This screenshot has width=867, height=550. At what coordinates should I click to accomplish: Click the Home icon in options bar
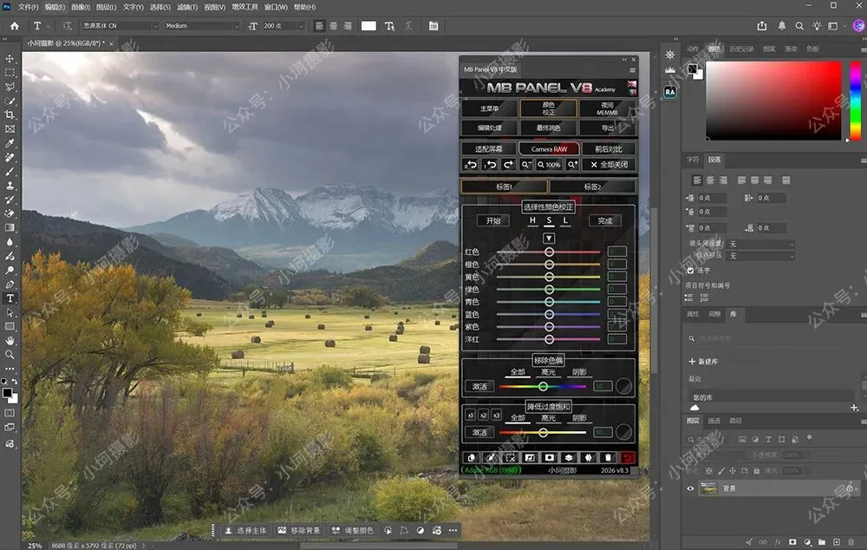point(15,26)
